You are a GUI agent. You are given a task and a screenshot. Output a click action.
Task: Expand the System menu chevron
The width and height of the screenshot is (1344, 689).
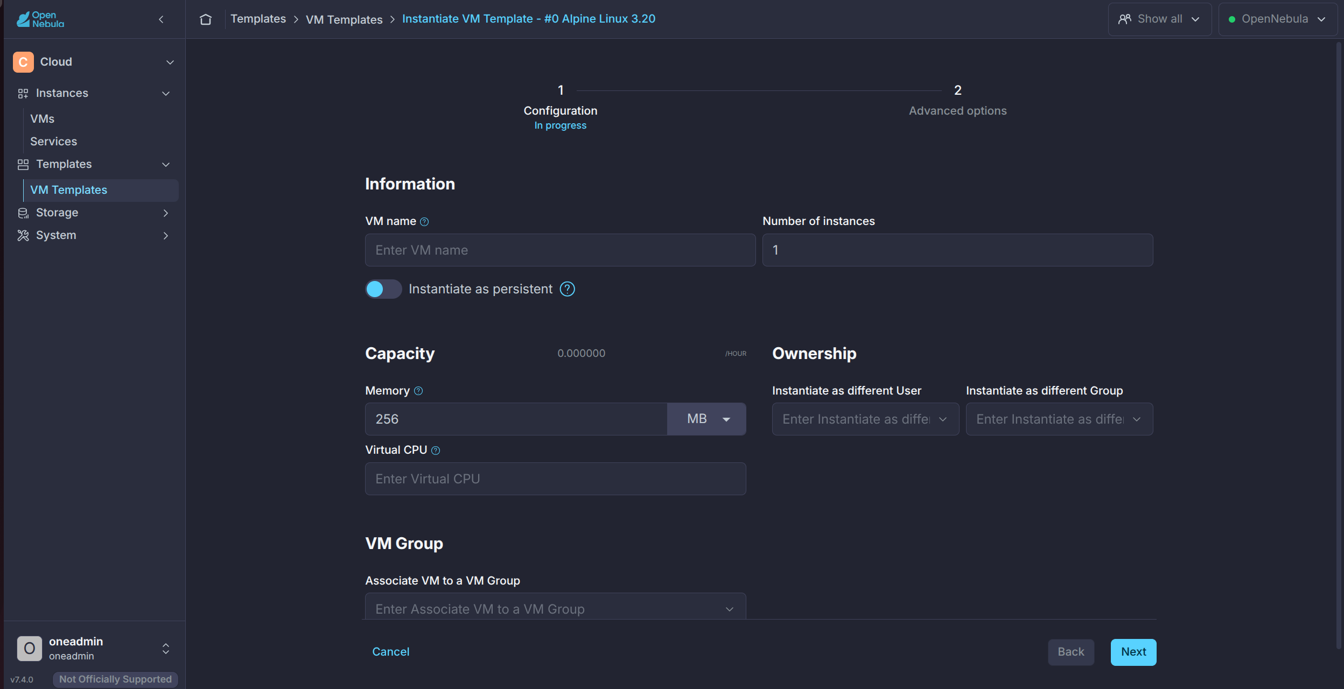pyautogui.click(x=166, y=236)
